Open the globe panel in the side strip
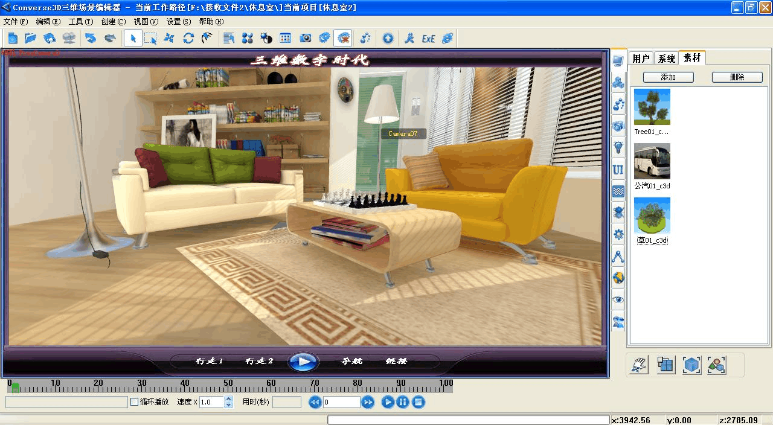 click(x=618, y=278)
